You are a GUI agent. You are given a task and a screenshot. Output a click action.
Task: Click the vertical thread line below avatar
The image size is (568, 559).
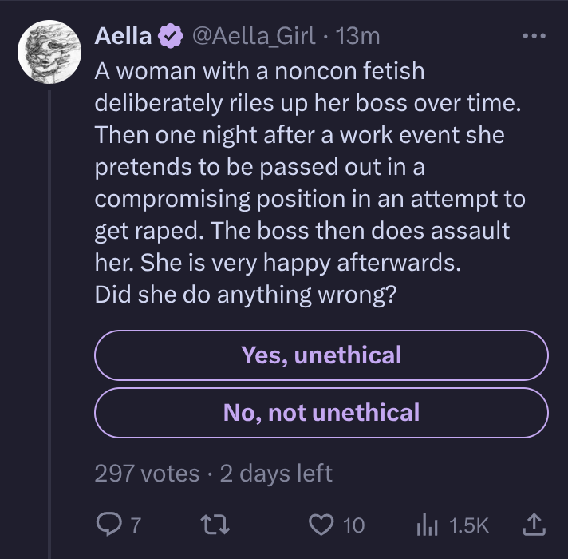click(49, 319)
